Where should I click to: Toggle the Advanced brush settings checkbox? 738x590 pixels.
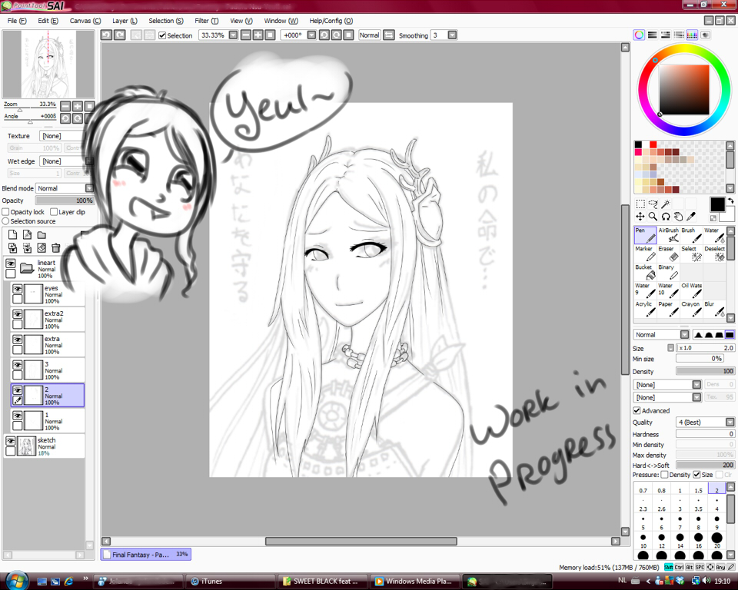[637, 410]
